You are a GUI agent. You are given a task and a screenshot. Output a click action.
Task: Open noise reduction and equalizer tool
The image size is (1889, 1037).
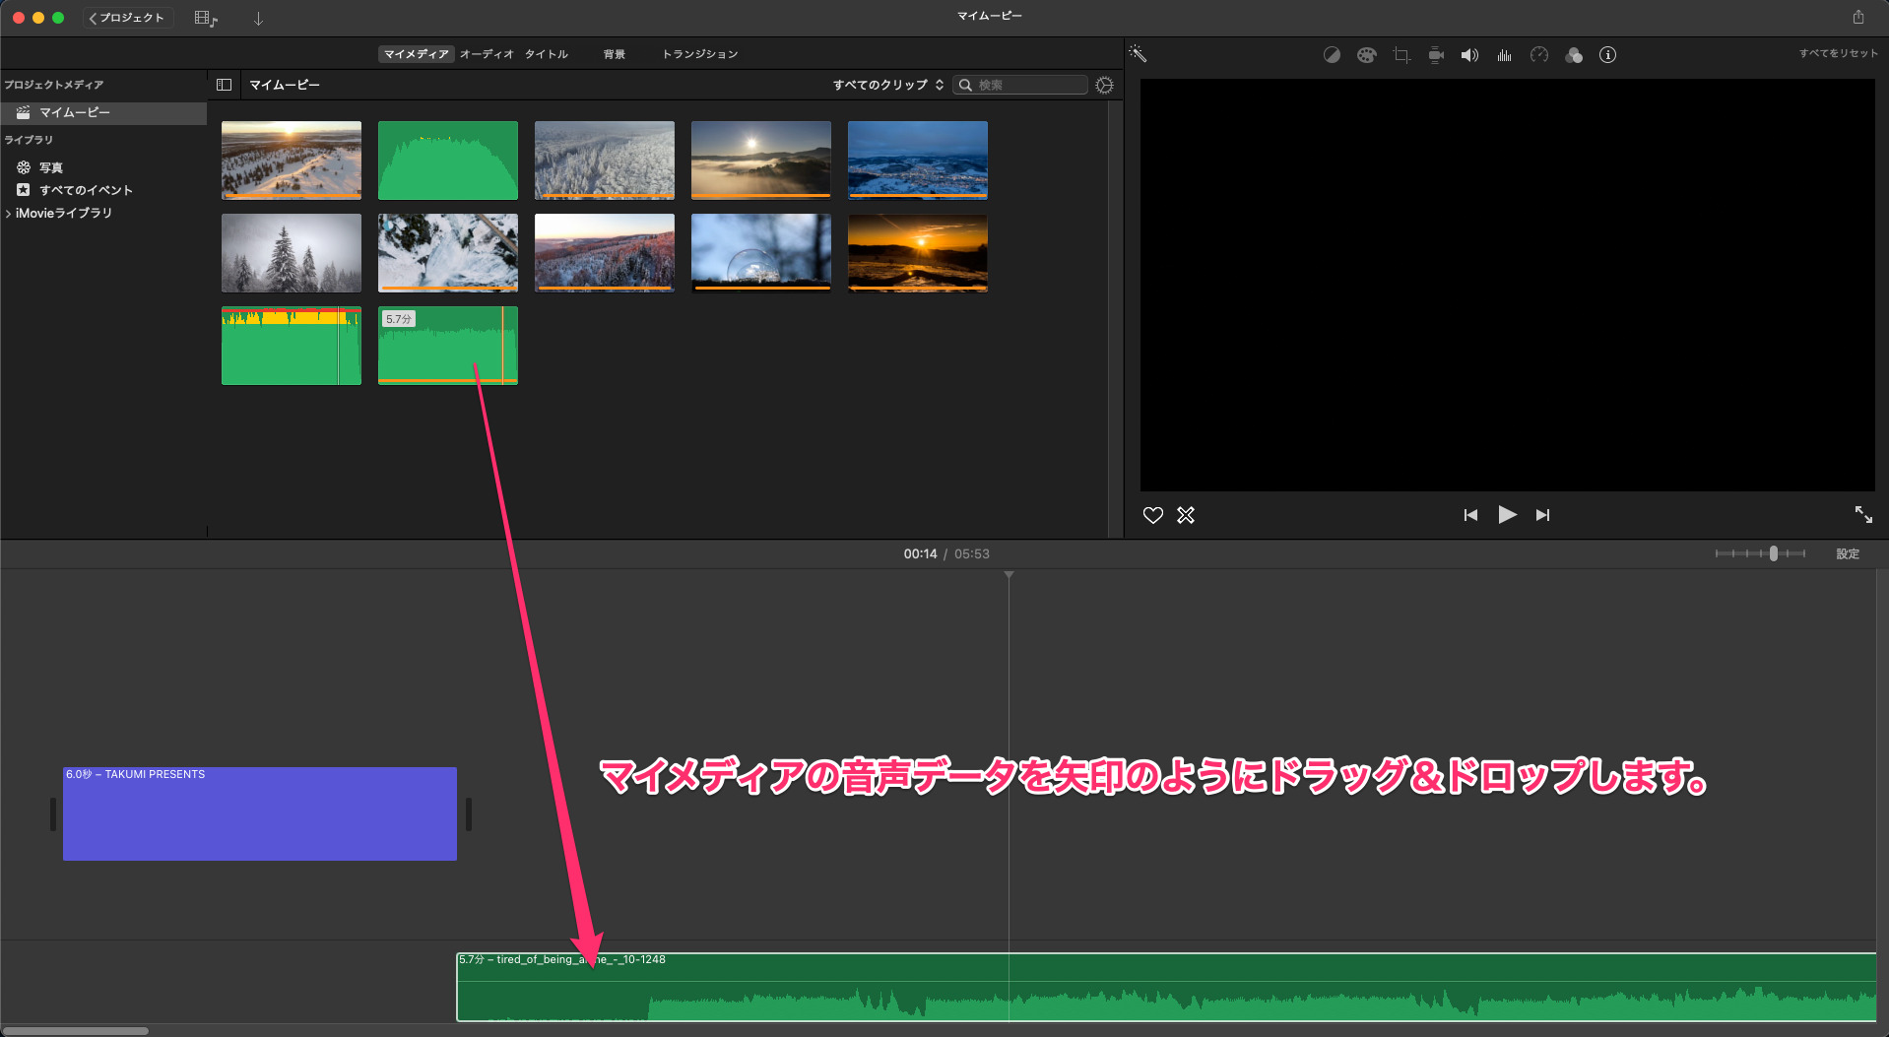1504,55
